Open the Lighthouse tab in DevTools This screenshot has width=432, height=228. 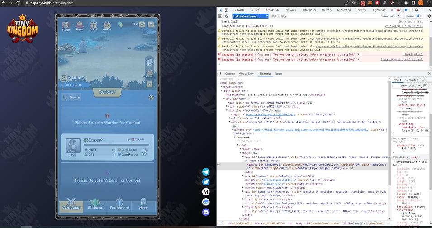click(380, 10)
